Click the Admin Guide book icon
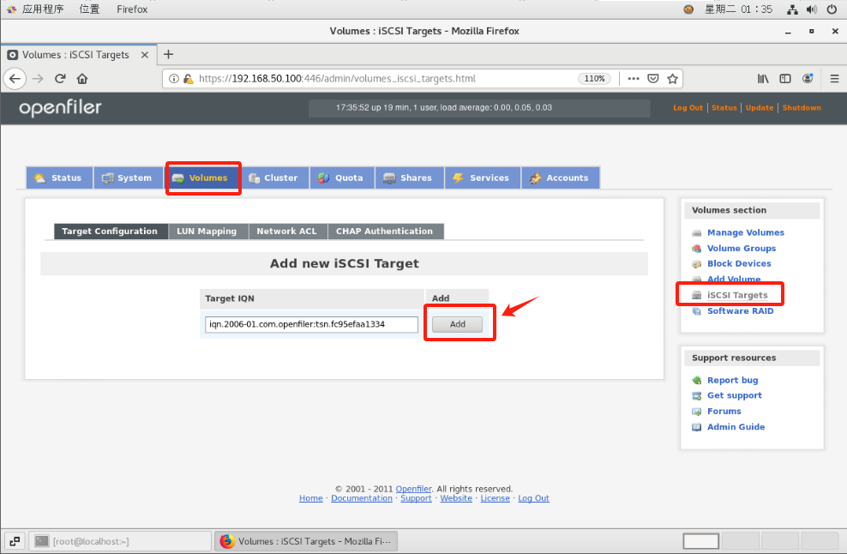 tap(697, 428)
